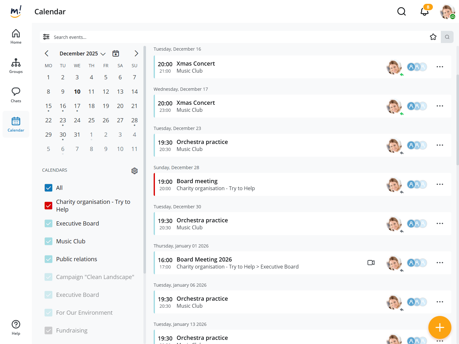Open video call icon for Board Meeting 2026
The height and width of the screenshot is (344, 459).
(371, 263)
